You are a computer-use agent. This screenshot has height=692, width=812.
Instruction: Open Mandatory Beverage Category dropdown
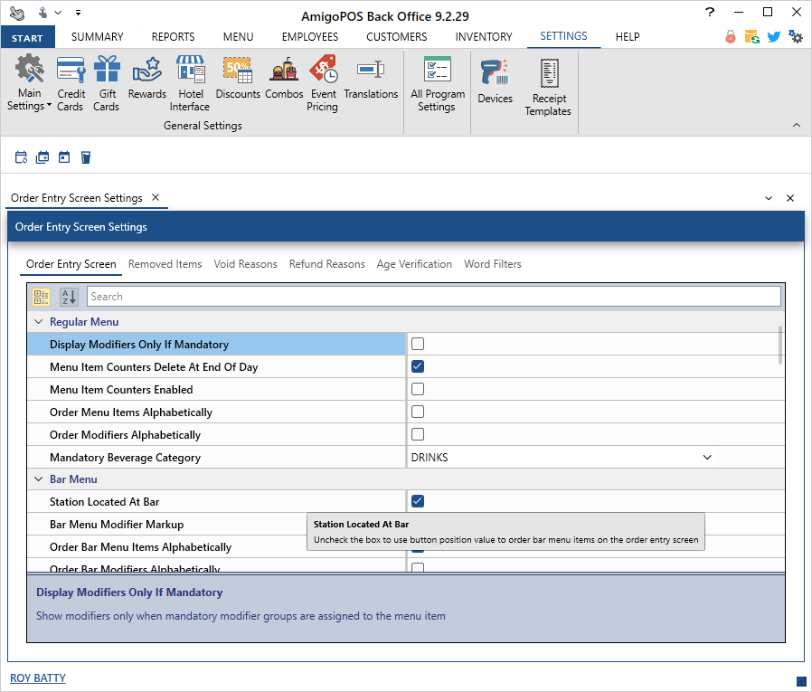(707, 458)
